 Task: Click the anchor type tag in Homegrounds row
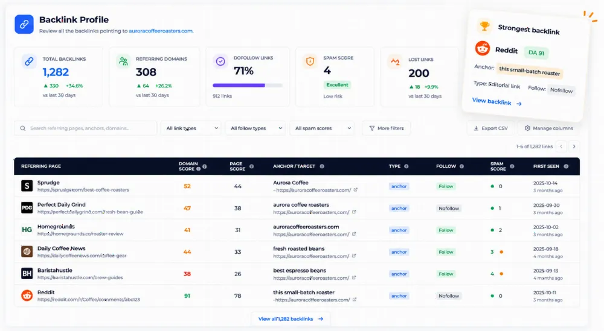(x=399, y=230)
